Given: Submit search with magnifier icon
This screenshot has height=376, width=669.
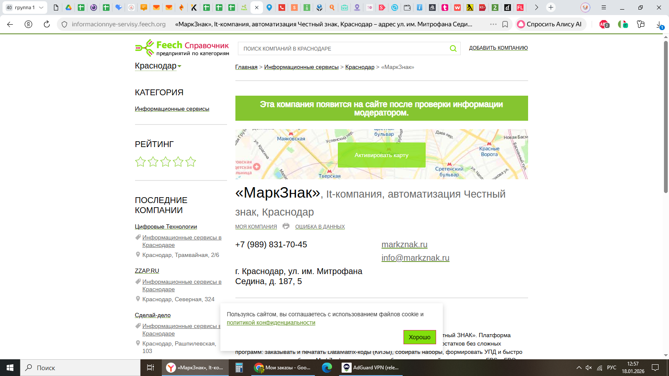Looking at the screenshot, I should (x=453, y=48).
